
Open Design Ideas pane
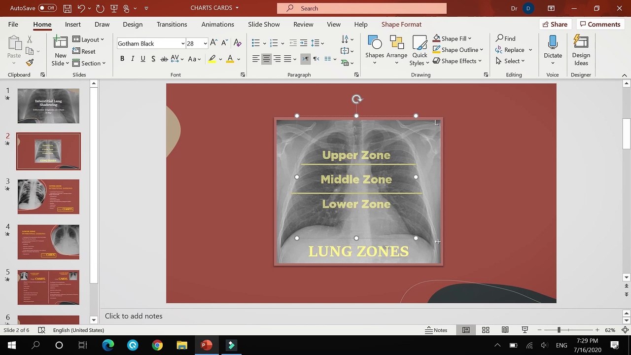pyautogui.click(x=581, y=51)
